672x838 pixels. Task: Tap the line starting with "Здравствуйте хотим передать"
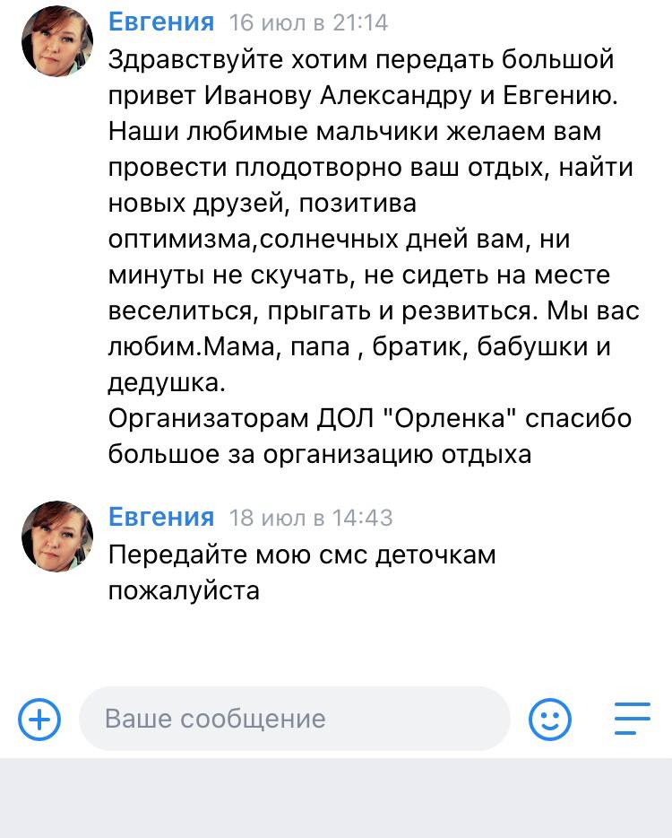pos(361,60)
